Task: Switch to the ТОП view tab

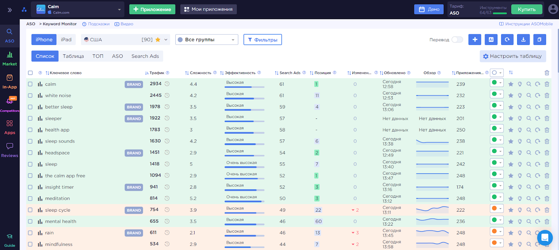Action: (x=98, y=56)
